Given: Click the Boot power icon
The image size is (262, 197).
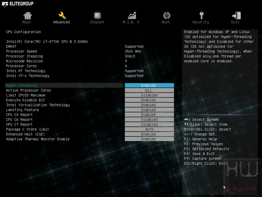Looking at the screenshot, I should [x=167, y=15].
